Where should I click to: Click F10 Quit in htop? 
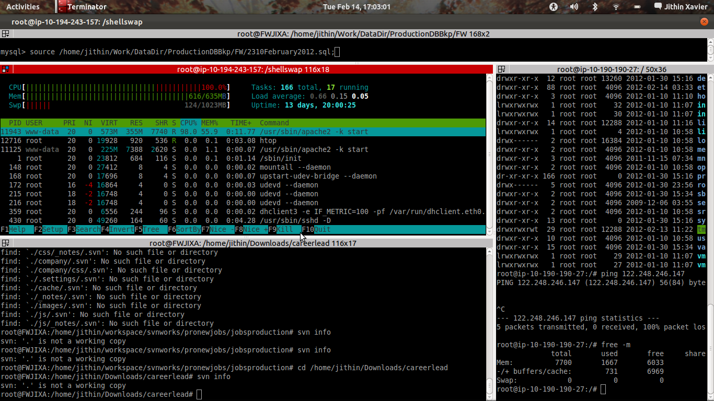pos(316,229)
